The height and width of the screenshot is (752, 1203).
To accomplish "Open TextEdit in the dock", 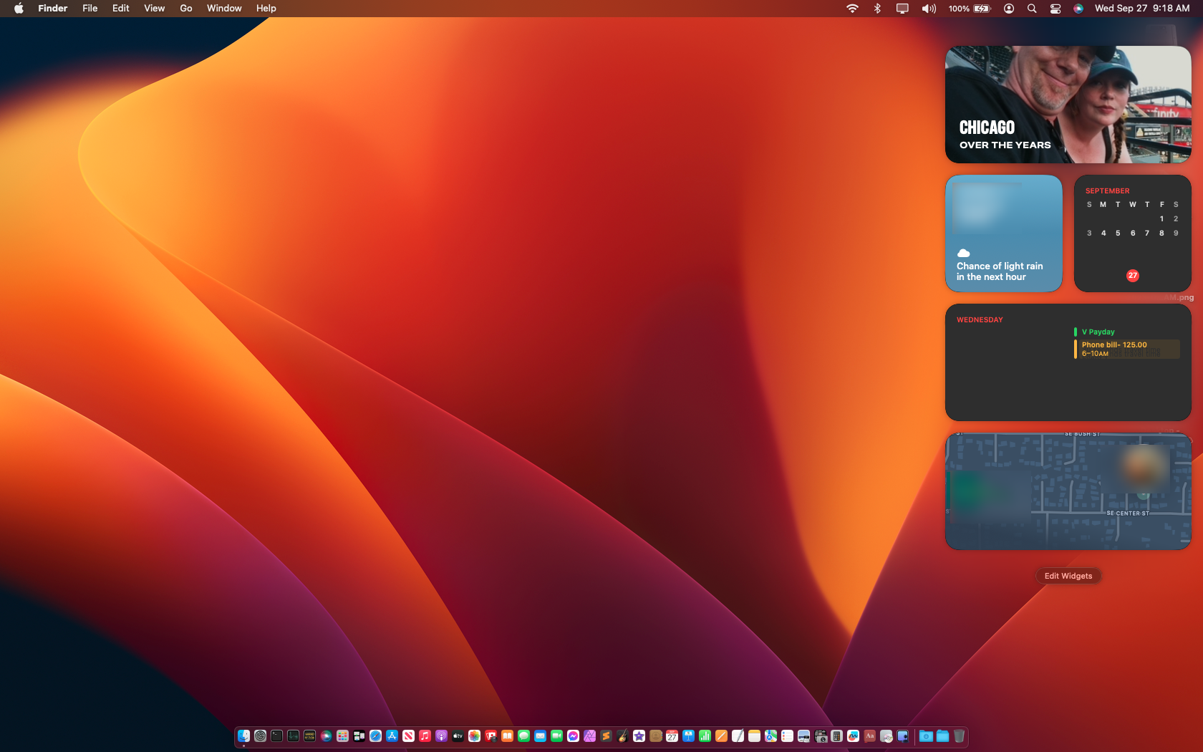I will click(738, 736).
